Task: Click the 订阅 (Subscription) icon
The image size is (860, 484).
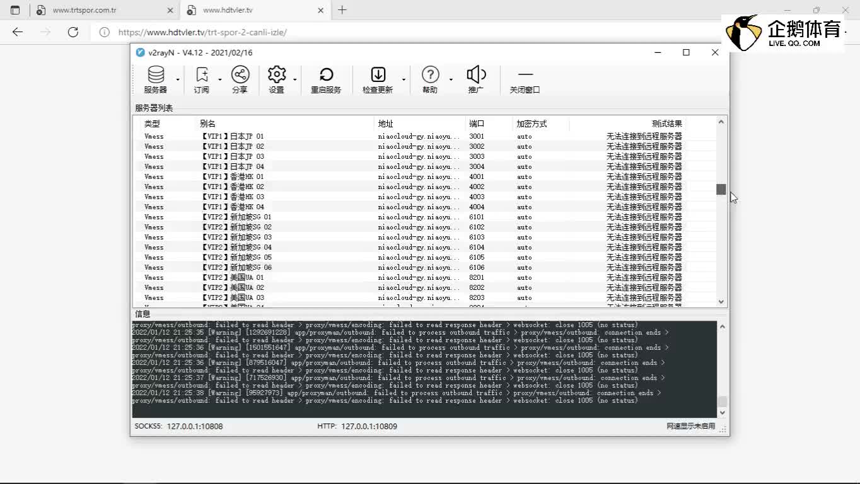Action: click(x=202, y=80)
